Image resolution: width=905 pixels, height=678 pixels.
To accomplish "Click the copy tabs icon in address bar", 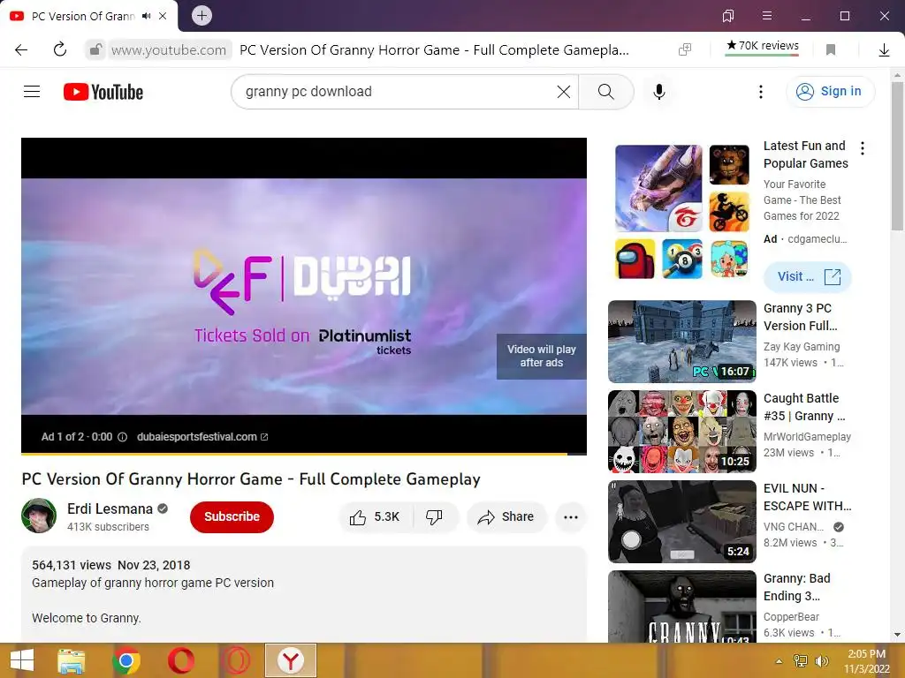I will pos(685,49).
